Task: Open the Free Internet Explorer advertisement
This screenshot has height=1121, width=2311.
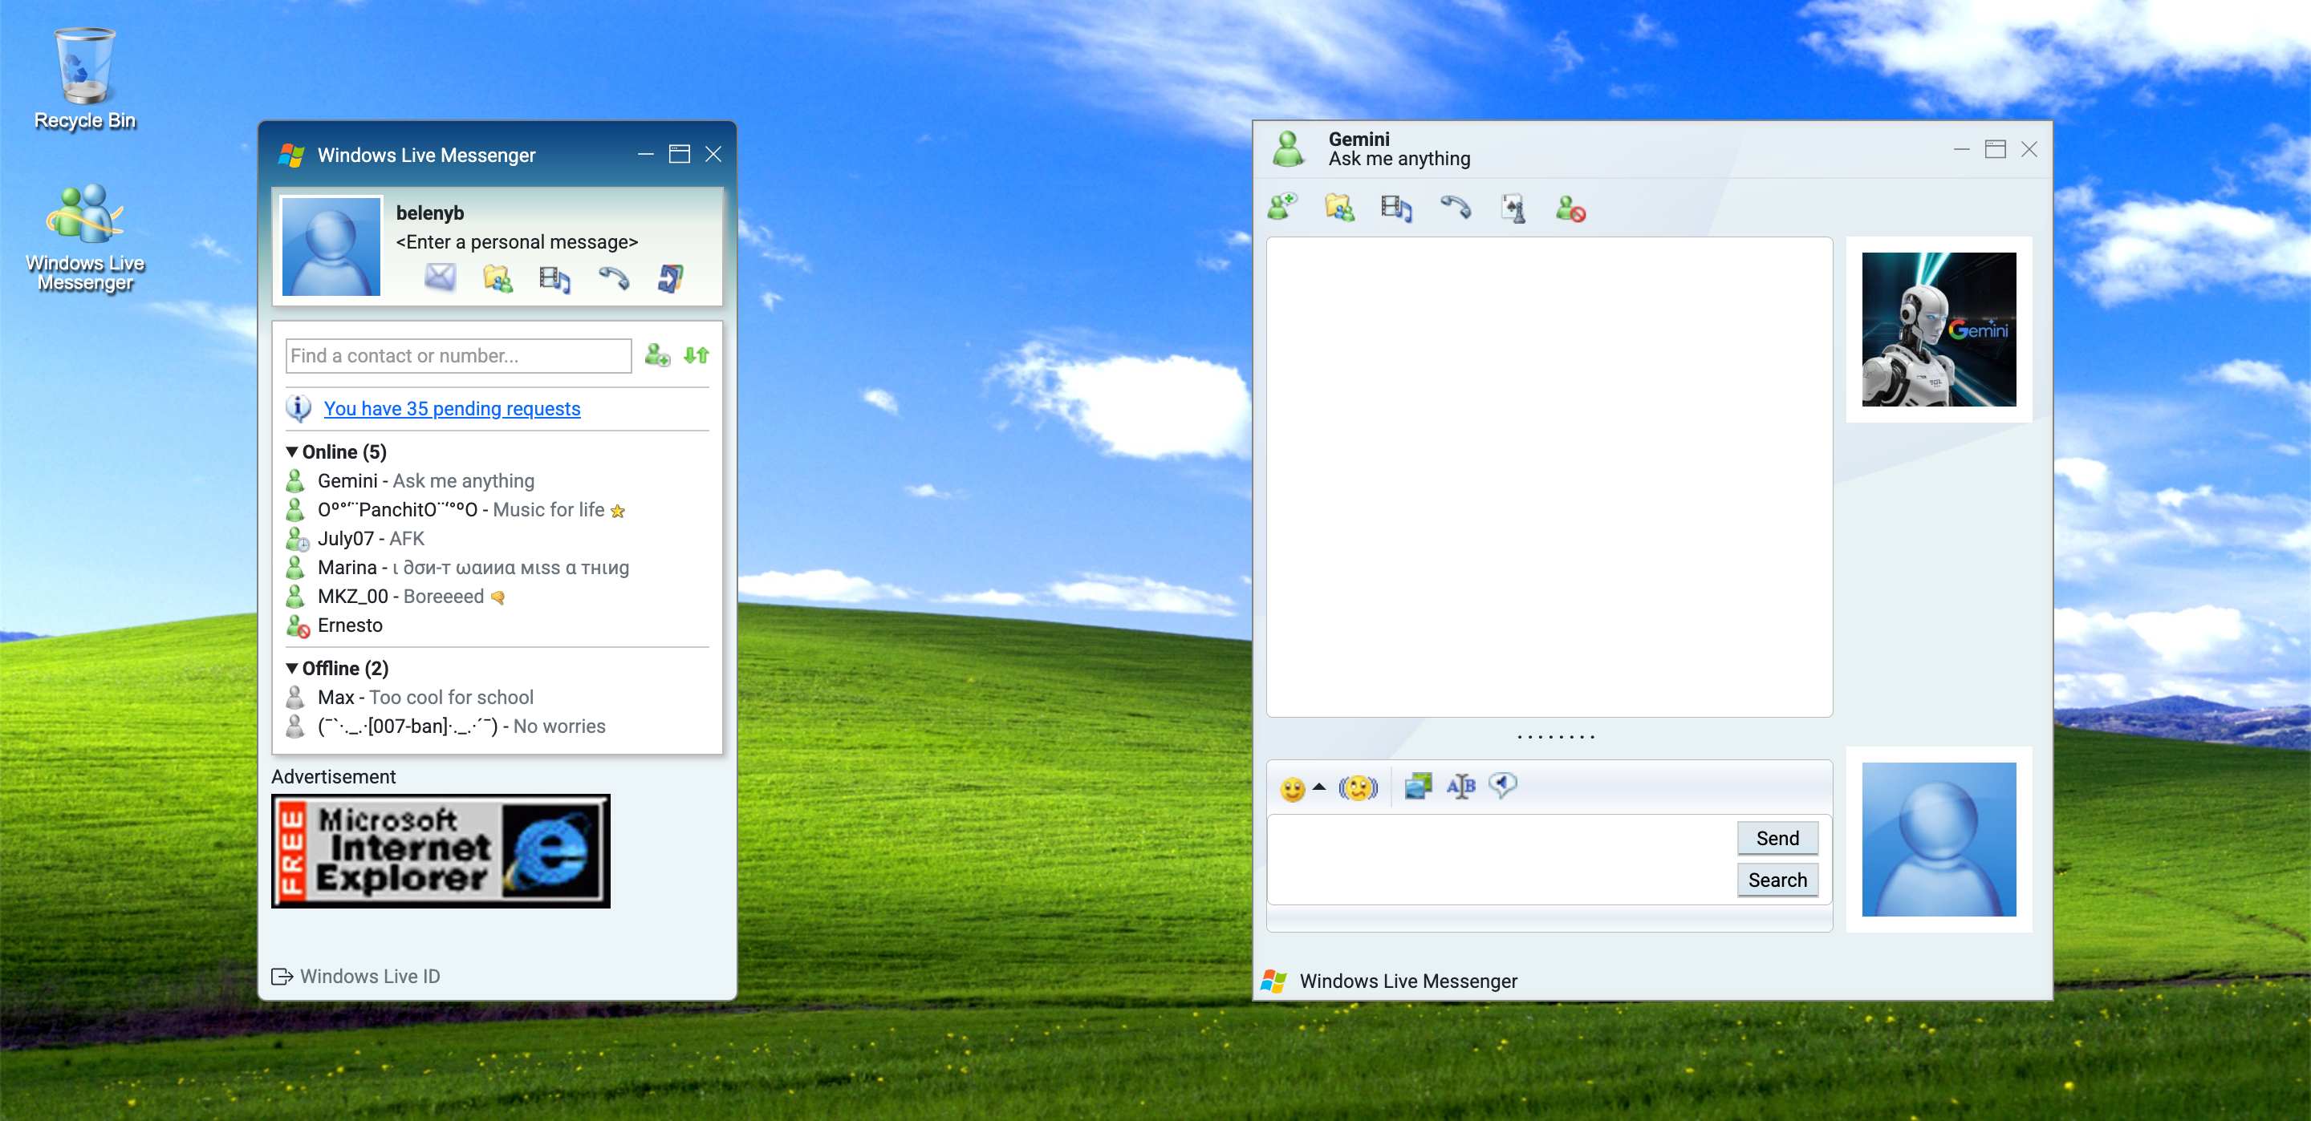Action: 440,850
